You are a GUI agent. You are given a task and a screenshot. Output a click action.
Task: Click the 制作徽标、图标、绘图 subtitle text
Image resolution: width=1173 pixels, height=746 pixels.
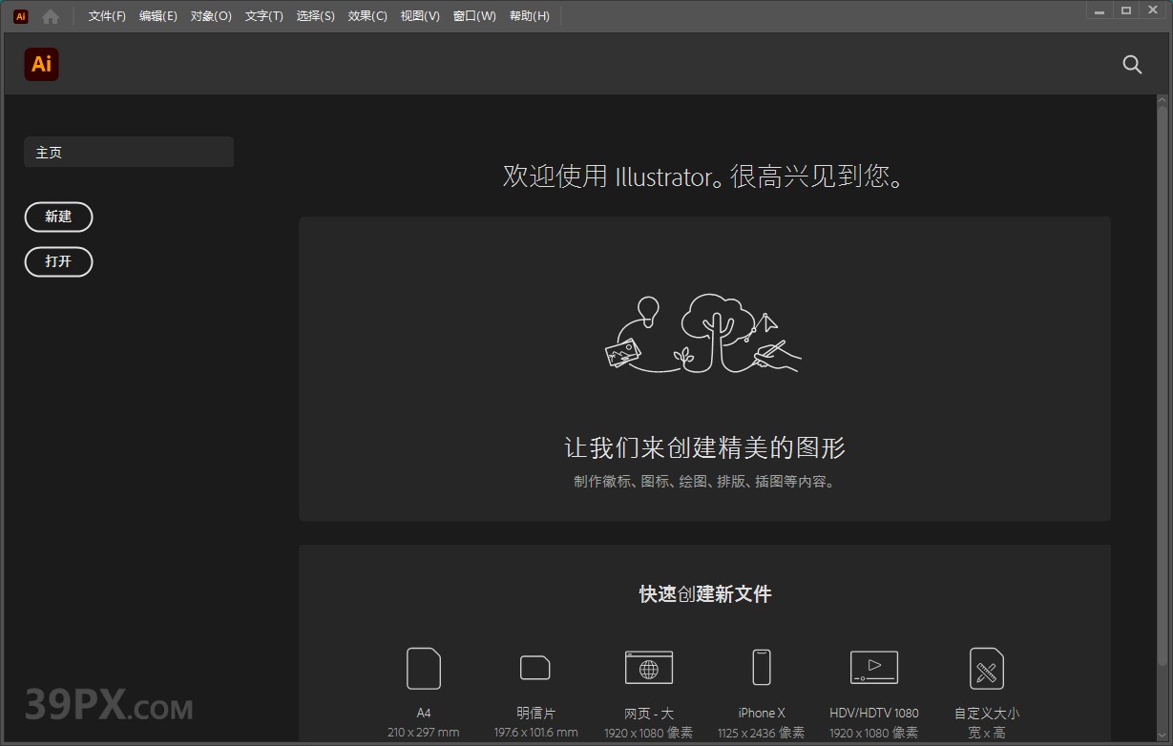705,482
